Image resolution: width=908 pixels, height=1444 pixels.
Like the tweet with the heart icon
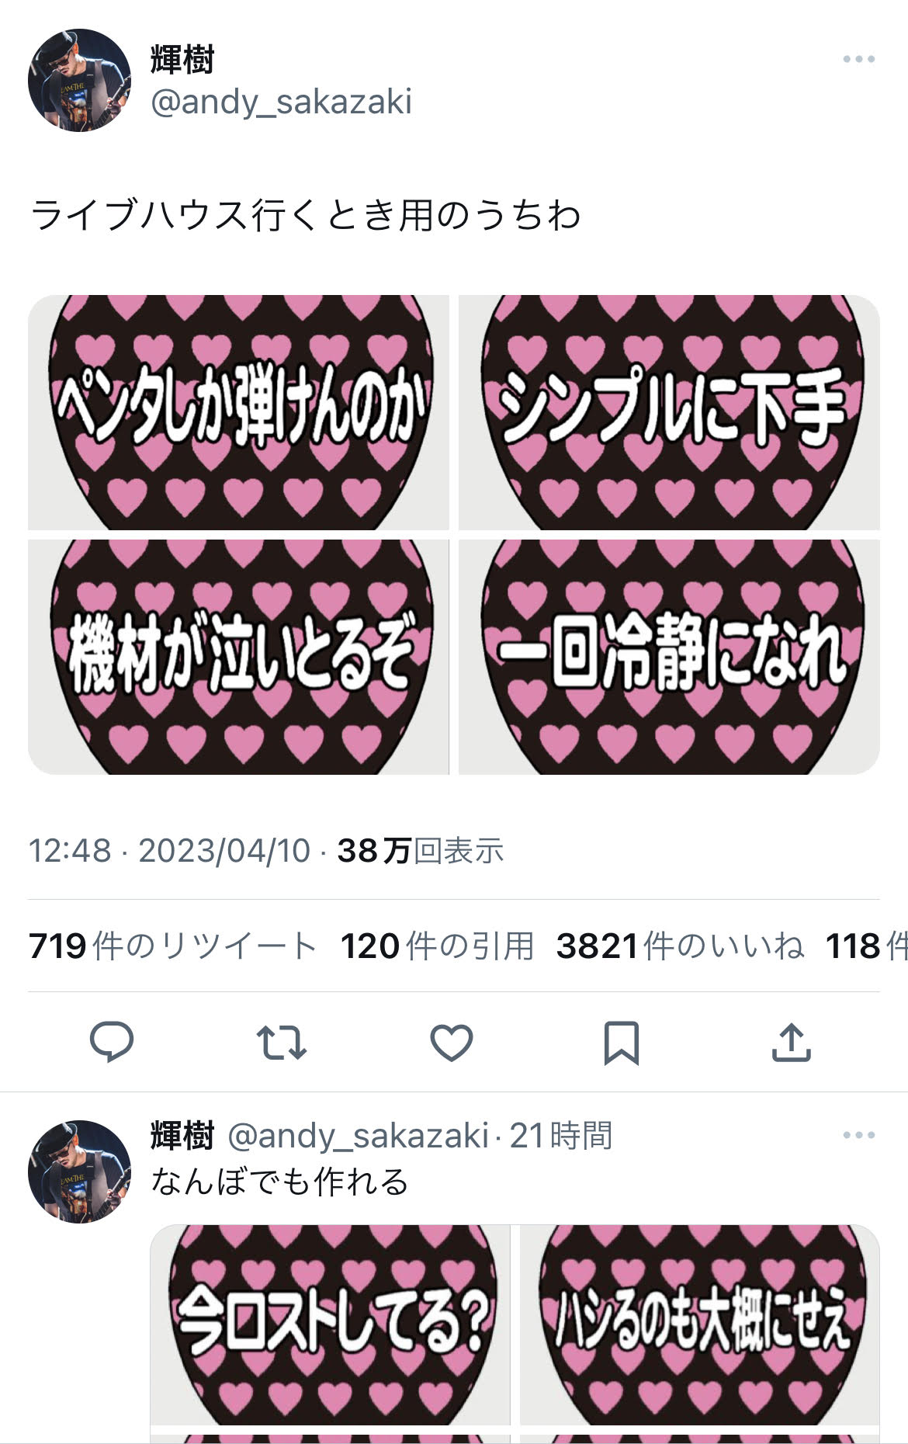click(452, 1043)
